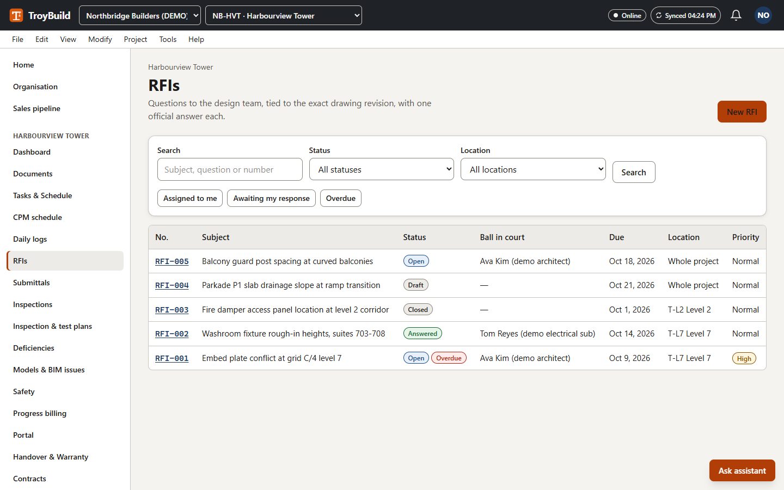Click the Online status badge
Screen dimensions: 784x490
click(x=627, y=15)
